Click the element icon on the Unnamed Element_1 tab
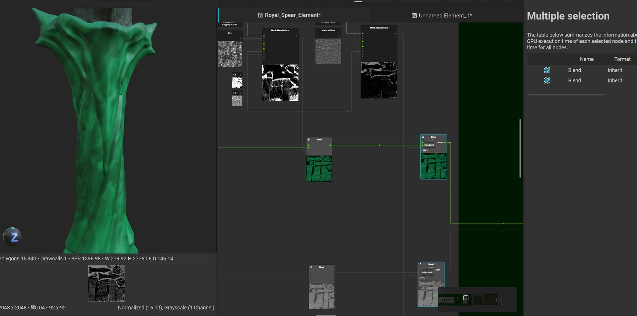Image resolution: width=637 pixels, height=316 pixels. 414,16
